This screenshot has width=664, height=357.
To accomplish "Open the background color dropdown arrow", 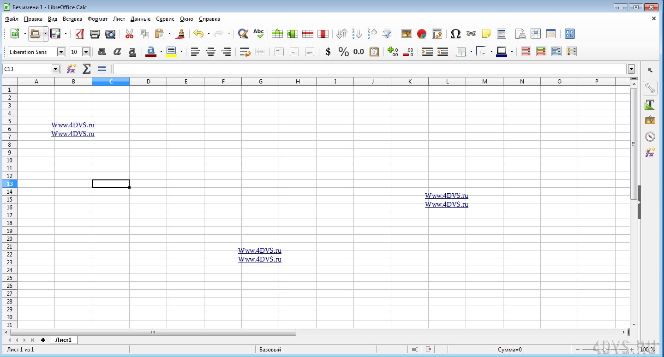I will point(512,52).
